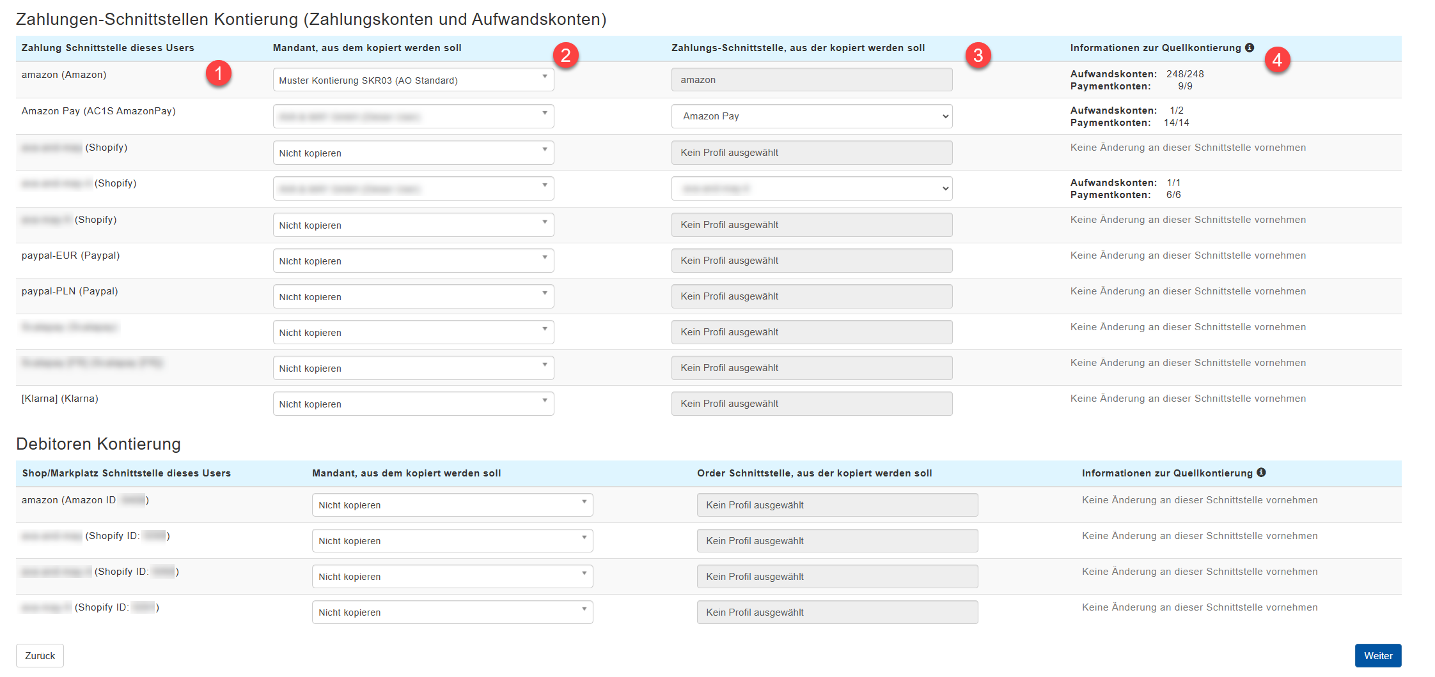Click the Kein Profil ausgewählt field in paypal-EUR row
The width and height of the screenshot is (1435, 677).
[x=812, y=261]
